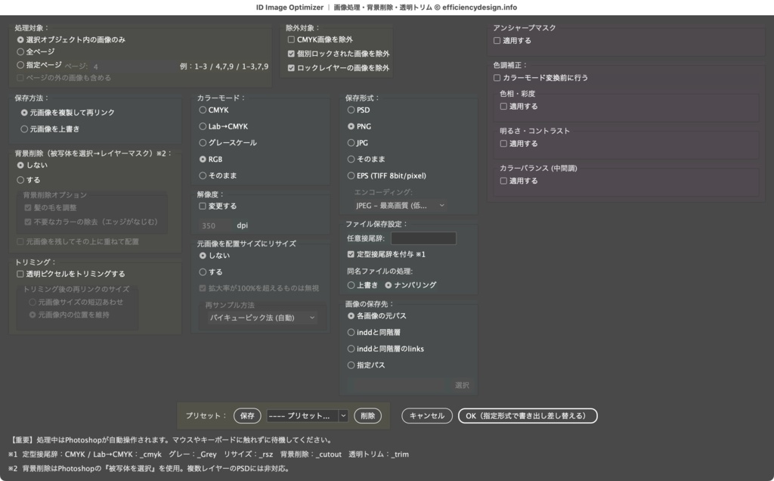
Task: Choose する for resize to placement size
Action: pos(211,272)
